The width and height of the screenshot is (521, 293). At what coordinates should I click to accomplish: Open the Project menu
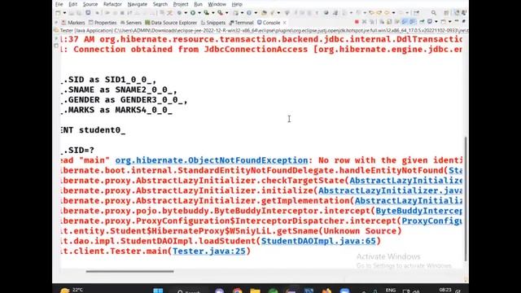pyautogui.click(x=181, y=4)
